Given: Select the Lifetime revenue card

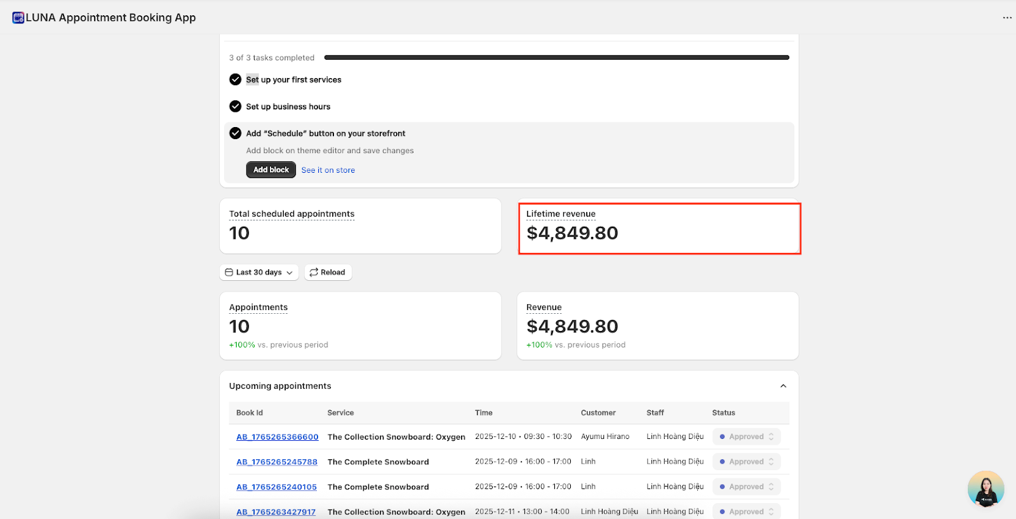Looking at the screenshot, I should coord(659,229).
